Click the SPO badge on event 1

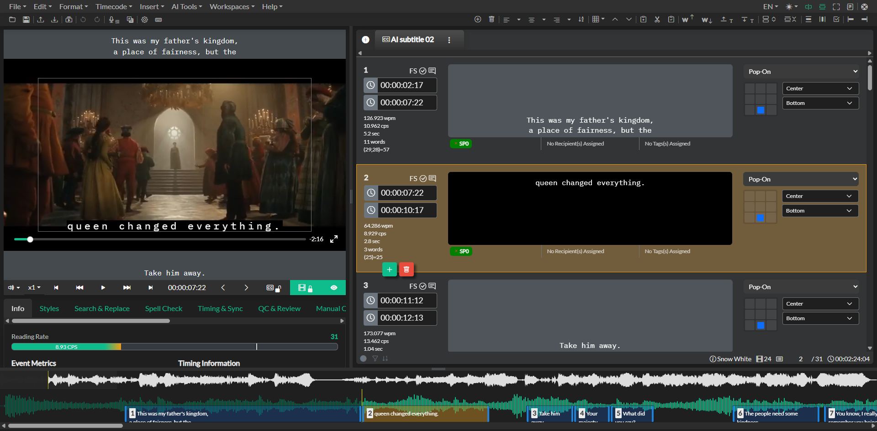pyautogui.click(x=461, y=144)
